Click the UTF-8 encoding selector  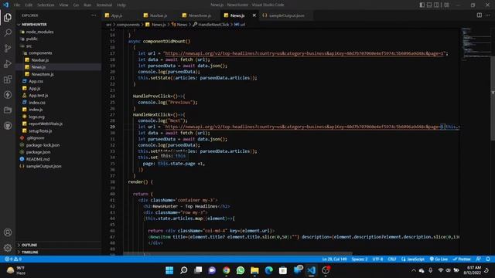click(377, 259)
